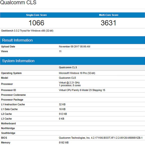Select the 0 KB cache value
Image resolution: width=145 pixels, height=145 pixels.
(x=62, y=119)
